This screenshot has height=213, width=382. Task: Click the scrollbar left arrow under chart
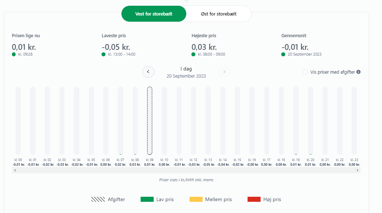click(x=14, y=170)
